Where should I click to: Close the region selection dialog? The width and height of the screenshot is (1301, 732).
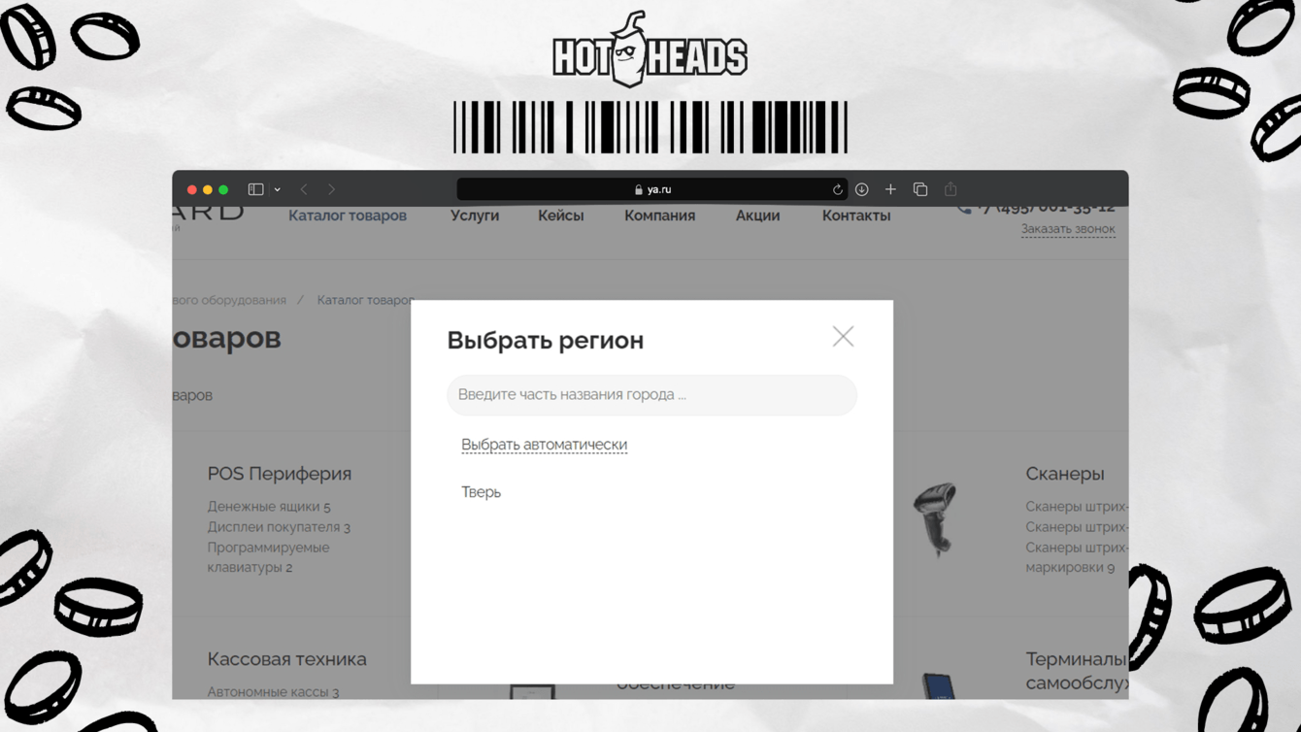tap(843, 336)
